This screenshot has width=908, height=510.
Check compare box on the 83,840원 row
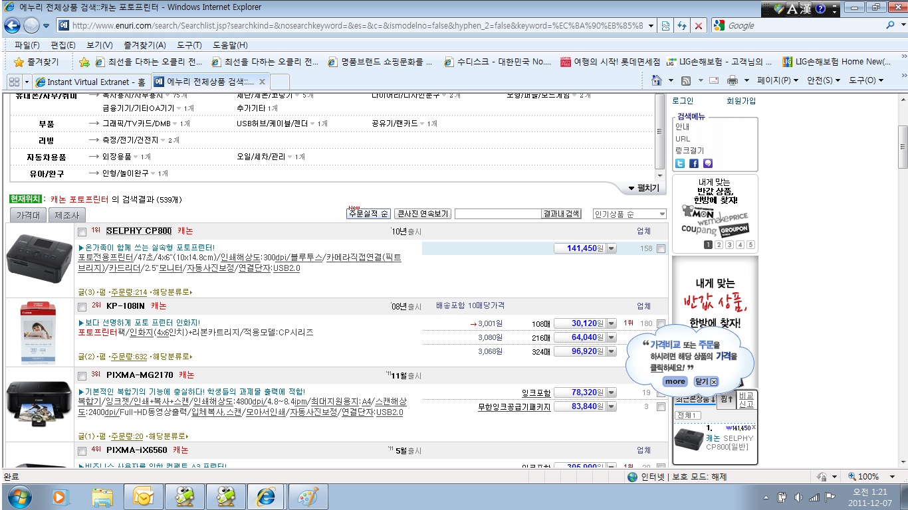click(661, 407)
